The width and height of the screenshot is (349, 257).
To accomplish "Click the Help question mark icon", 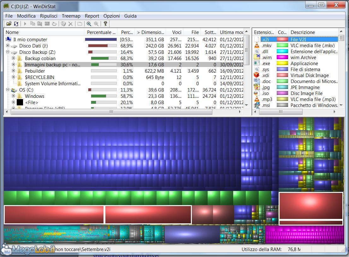I will tap(105, 24).
